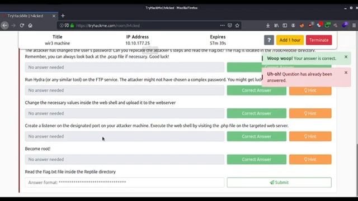The width and height of the screenshot is (358, 201).
Task: Show hint for the Become root question
Action: pyautogui.click(x=310, y=159)
